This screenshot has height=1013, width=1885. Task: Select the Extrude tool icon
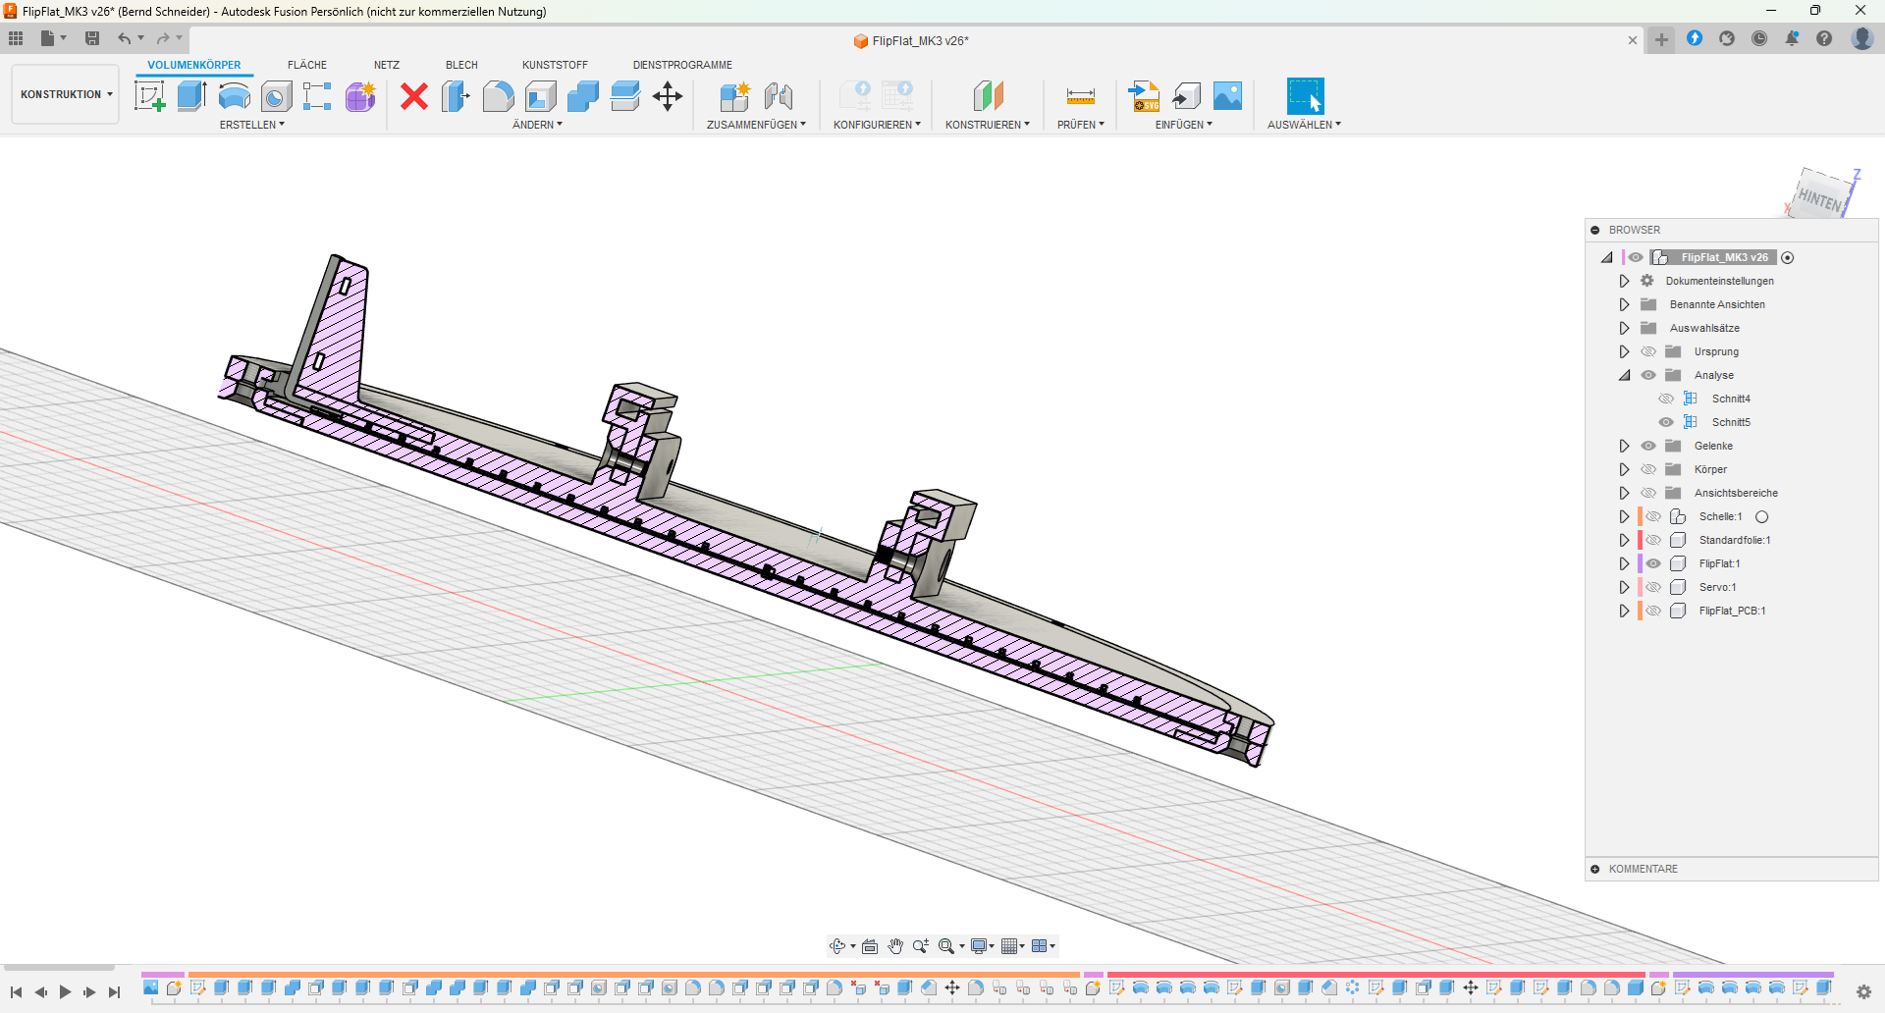(x=191, y=96)
